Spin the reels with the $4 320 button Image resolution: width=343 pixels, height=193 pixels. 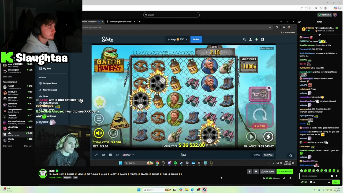pyautogui.click(x=259, y=116)
